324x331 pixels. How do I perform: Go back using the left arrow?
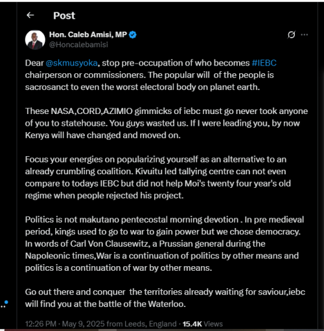[30, 16]
